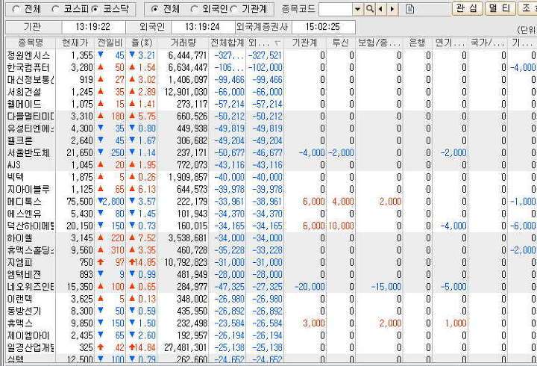Click the next stock right-arrow icon
The width and height of the screenshot is (537, 366).
pos(392,9)
